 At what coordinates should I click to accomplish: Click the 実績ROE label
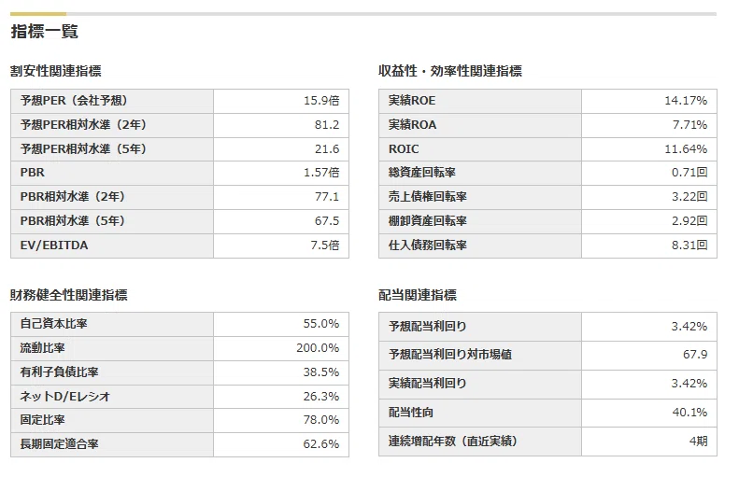point(411,100)
